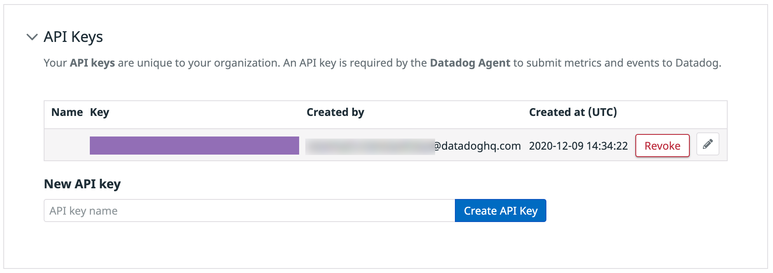Select the 2020-12-09 14:34:22 timestamp
Screen dimensions: 773x273
pos(578,146)
